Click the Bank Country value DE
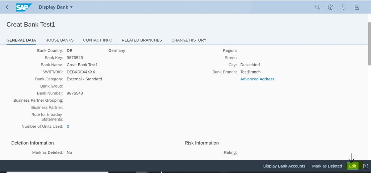 tap(69, 51)
